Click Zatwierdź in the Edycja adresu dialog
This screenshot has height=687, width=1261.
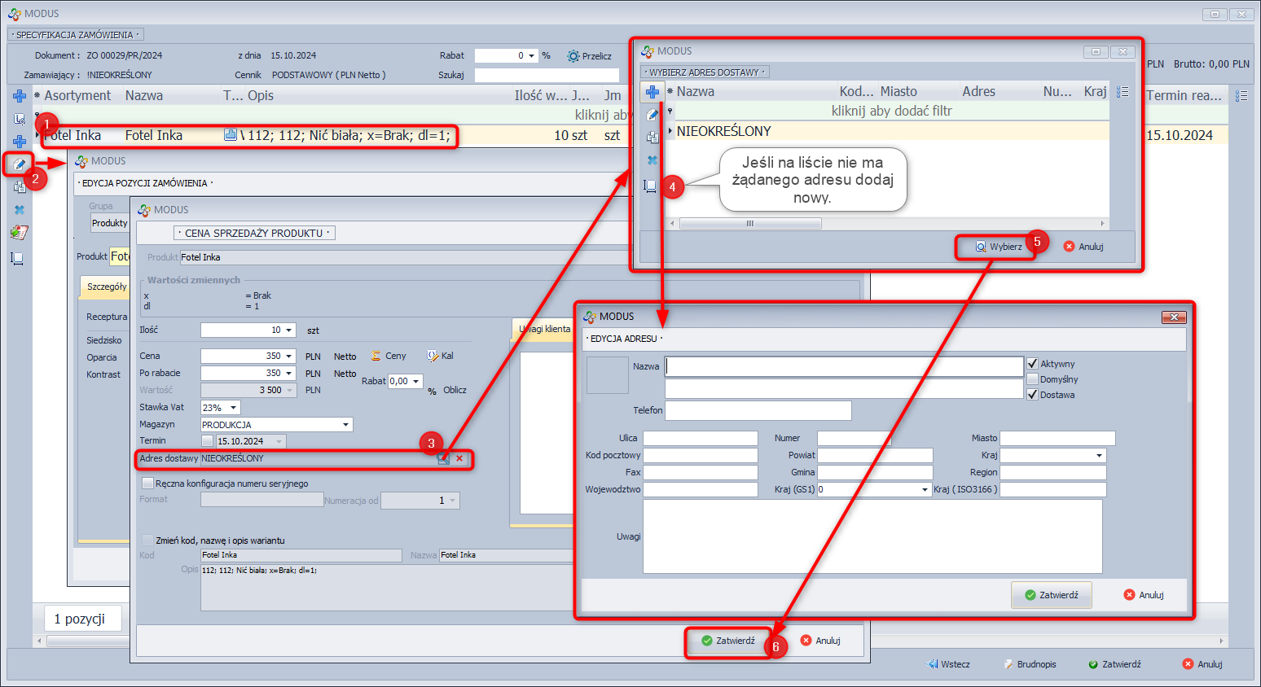(1052, 595)
